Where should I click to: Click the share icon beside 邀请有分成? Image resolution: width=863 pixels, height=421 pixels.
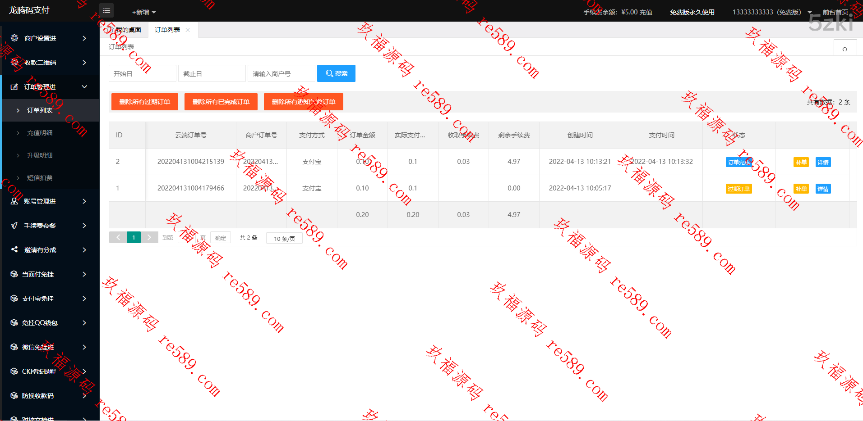(14, 249)
